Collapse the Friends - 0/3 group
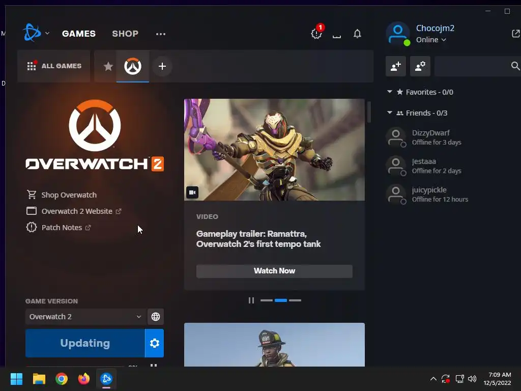Screen dimensions: 521x391 coord(389,113)
